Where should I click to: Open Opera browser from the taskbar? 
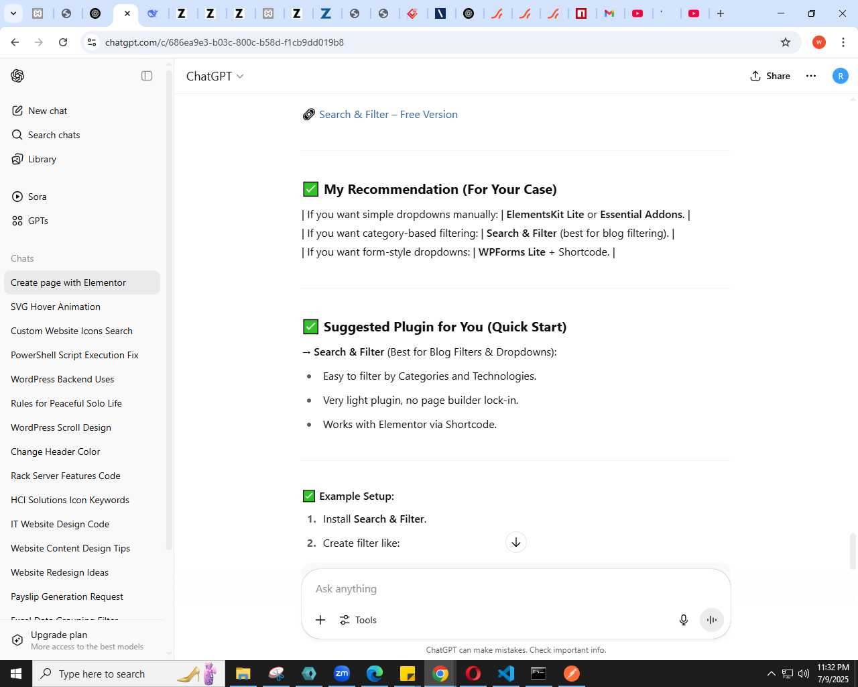coord(473,674)
